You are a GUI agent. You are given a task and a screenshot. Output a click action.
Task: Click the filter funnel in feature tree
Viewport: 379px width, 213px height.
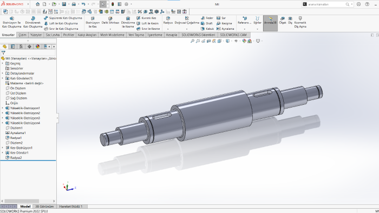3,52
